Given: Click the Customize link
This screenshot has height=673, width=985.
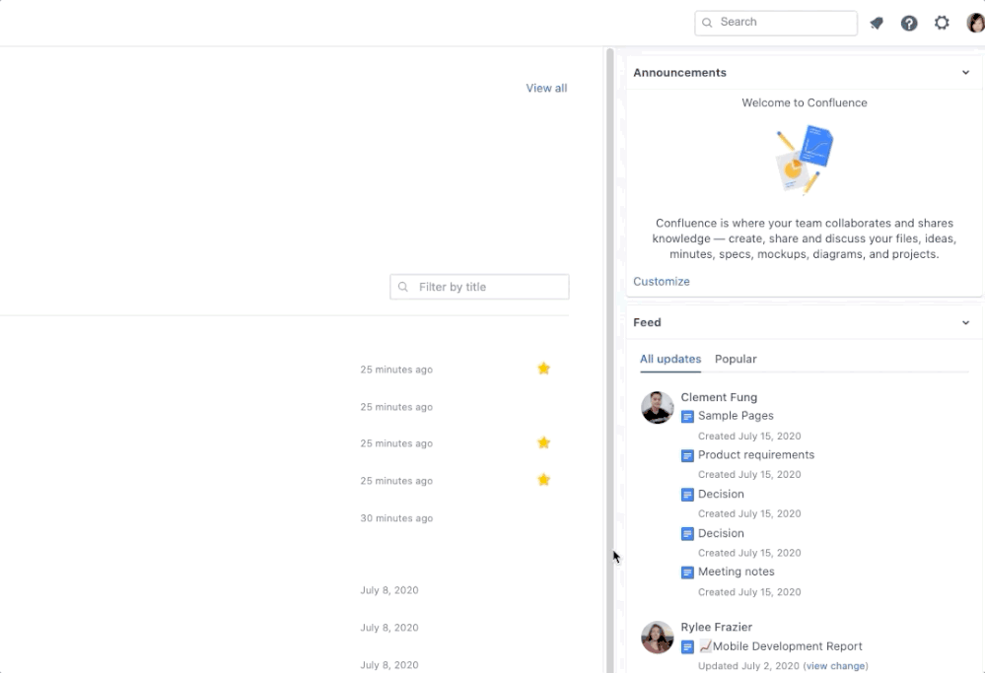Looking at the screenshot, I should 662,281.
